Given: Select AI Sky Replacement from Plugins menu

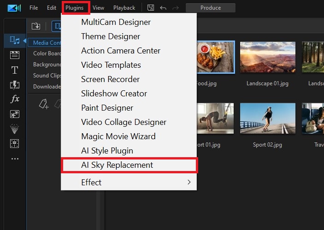Looking at the screenshot, I should tap(117, 165).
